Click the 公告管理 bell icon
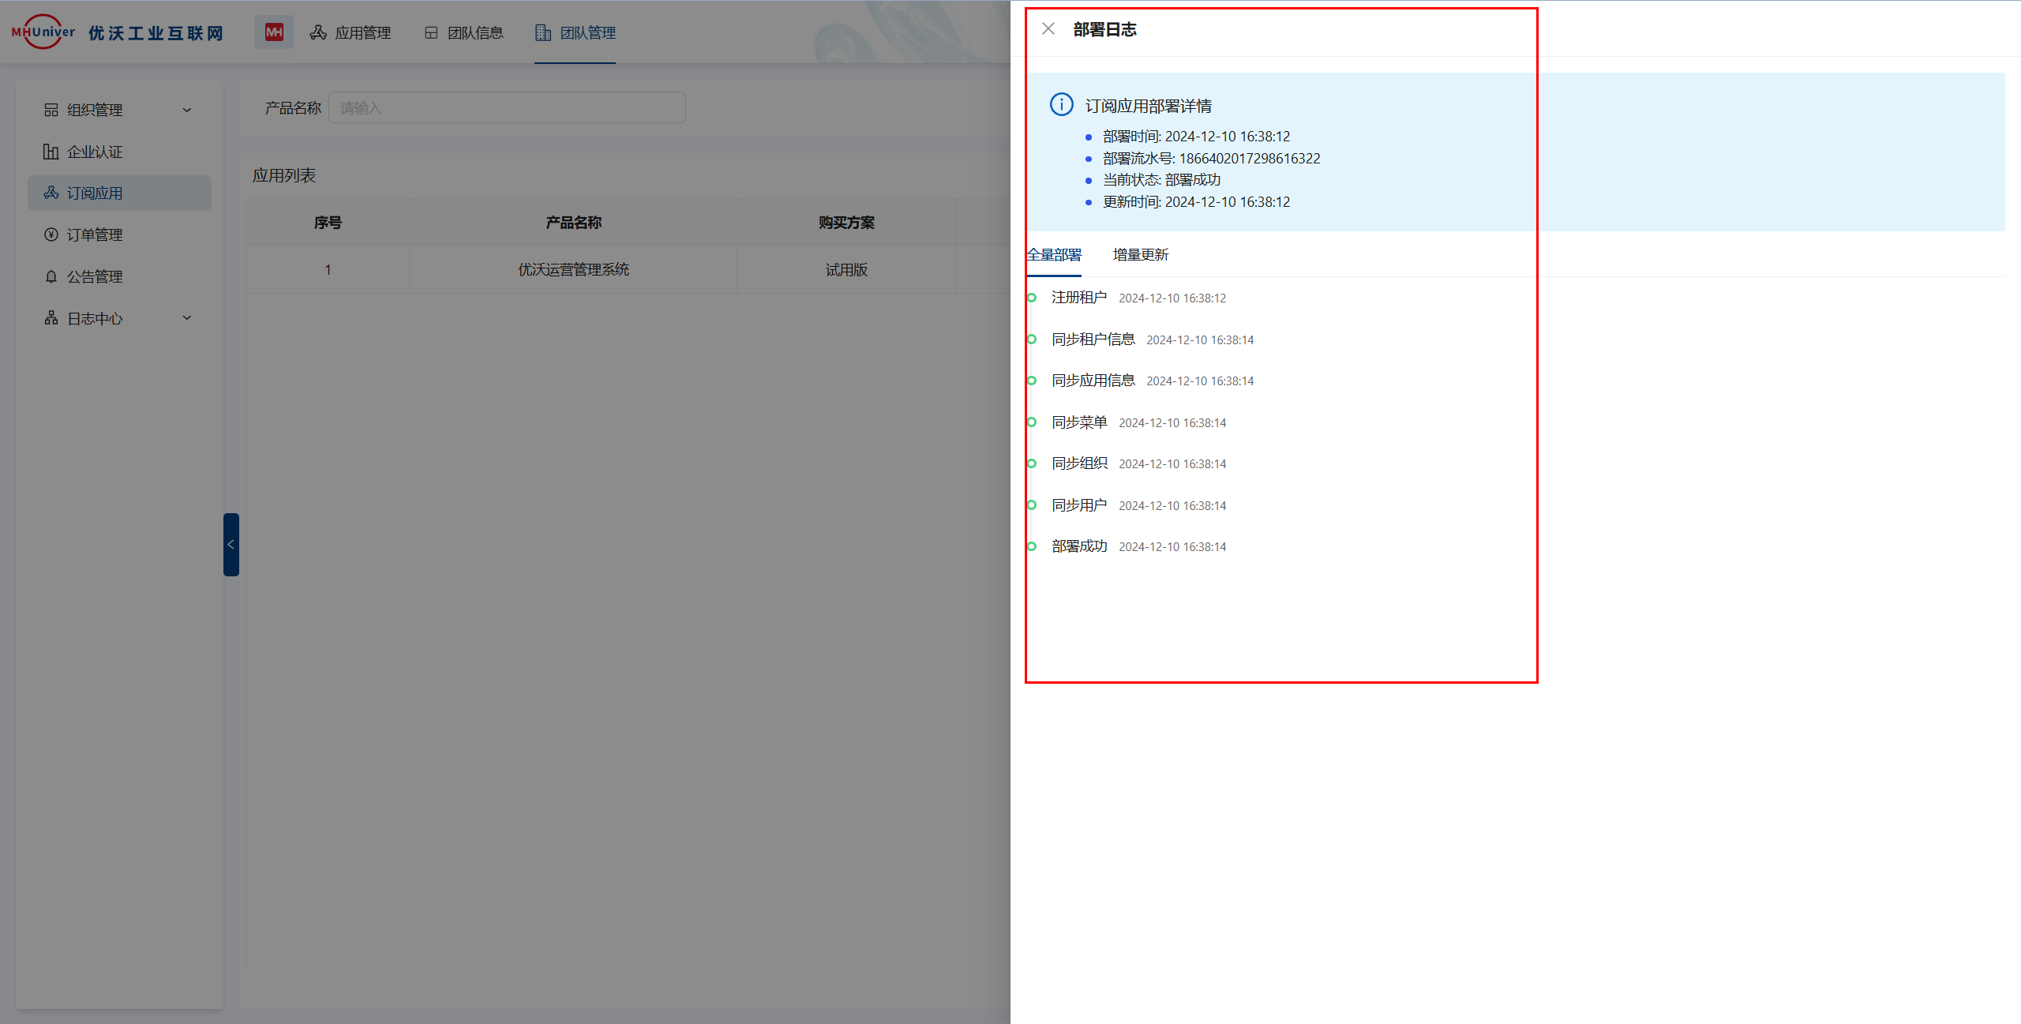Screen dimensions: 2021x1024 [x=51, y=276]
